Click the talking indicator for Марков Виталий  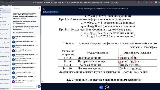point(51,12)
